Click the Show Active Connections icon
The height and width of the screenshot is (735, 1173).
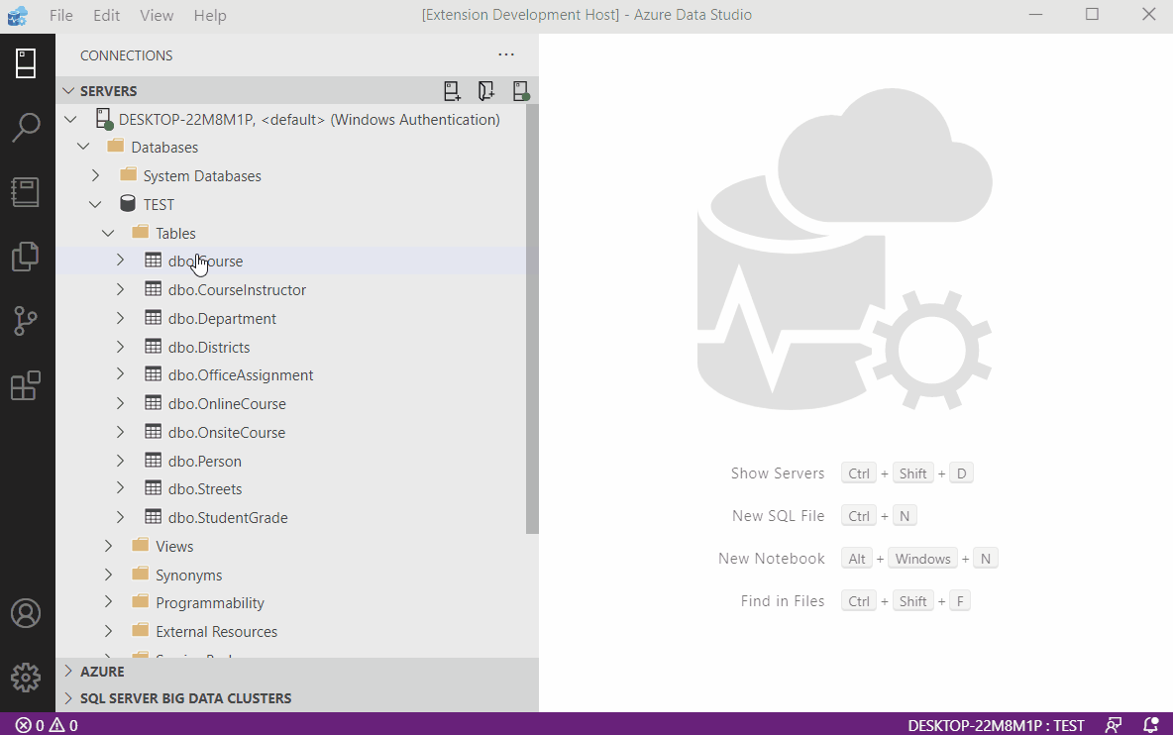pos(521,91)
